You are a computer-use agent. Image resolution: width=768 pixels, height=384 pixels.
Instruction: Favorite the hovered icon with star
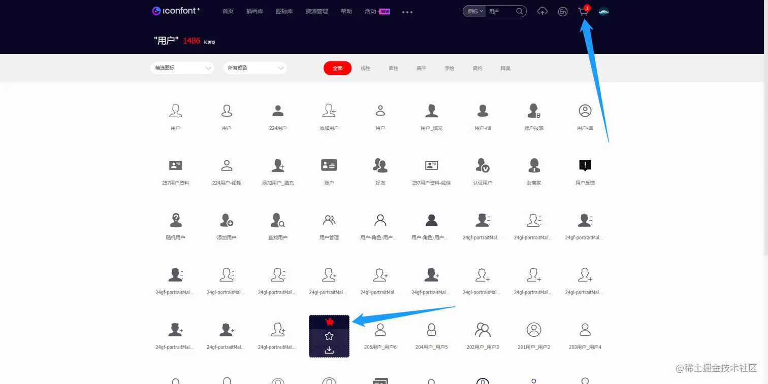[x=329, y=336]
